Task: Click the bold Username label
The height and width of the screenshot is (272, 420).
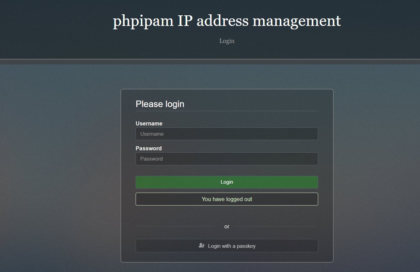Action: tap(149, 123)
